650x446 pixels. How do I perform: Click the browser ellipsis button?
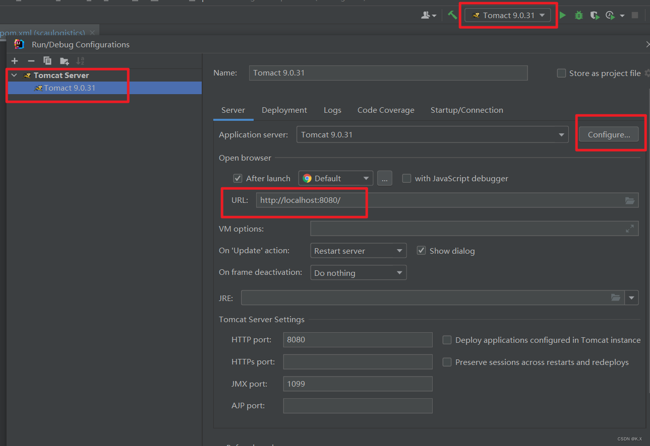(384, 178)
